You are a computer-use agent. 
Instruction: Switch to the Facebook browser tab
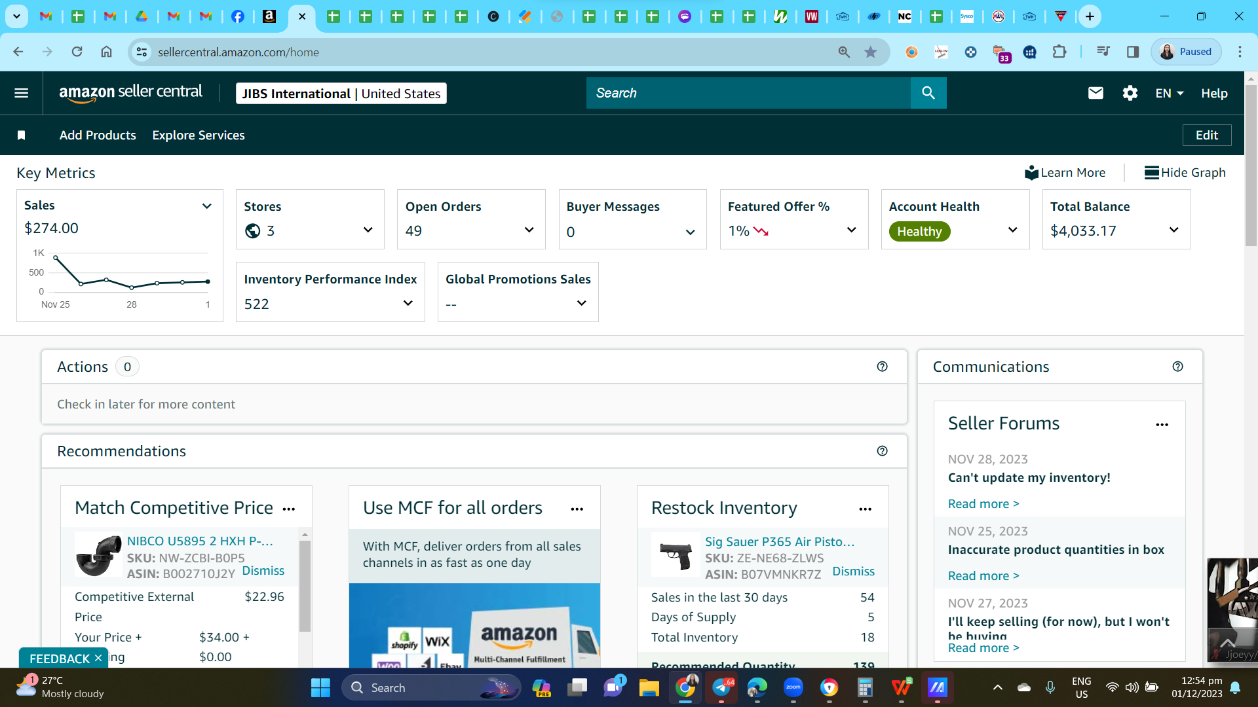(238, 16)
